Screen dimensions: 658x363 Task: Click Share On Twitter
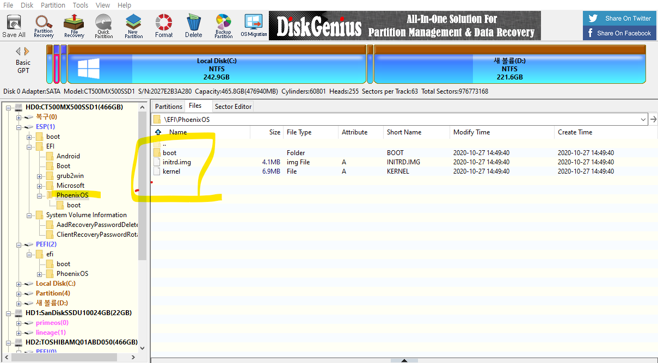click(619, 18)
